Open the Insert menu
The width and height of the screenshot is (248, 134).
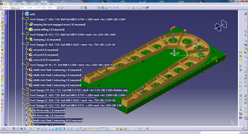coord(29,4)
